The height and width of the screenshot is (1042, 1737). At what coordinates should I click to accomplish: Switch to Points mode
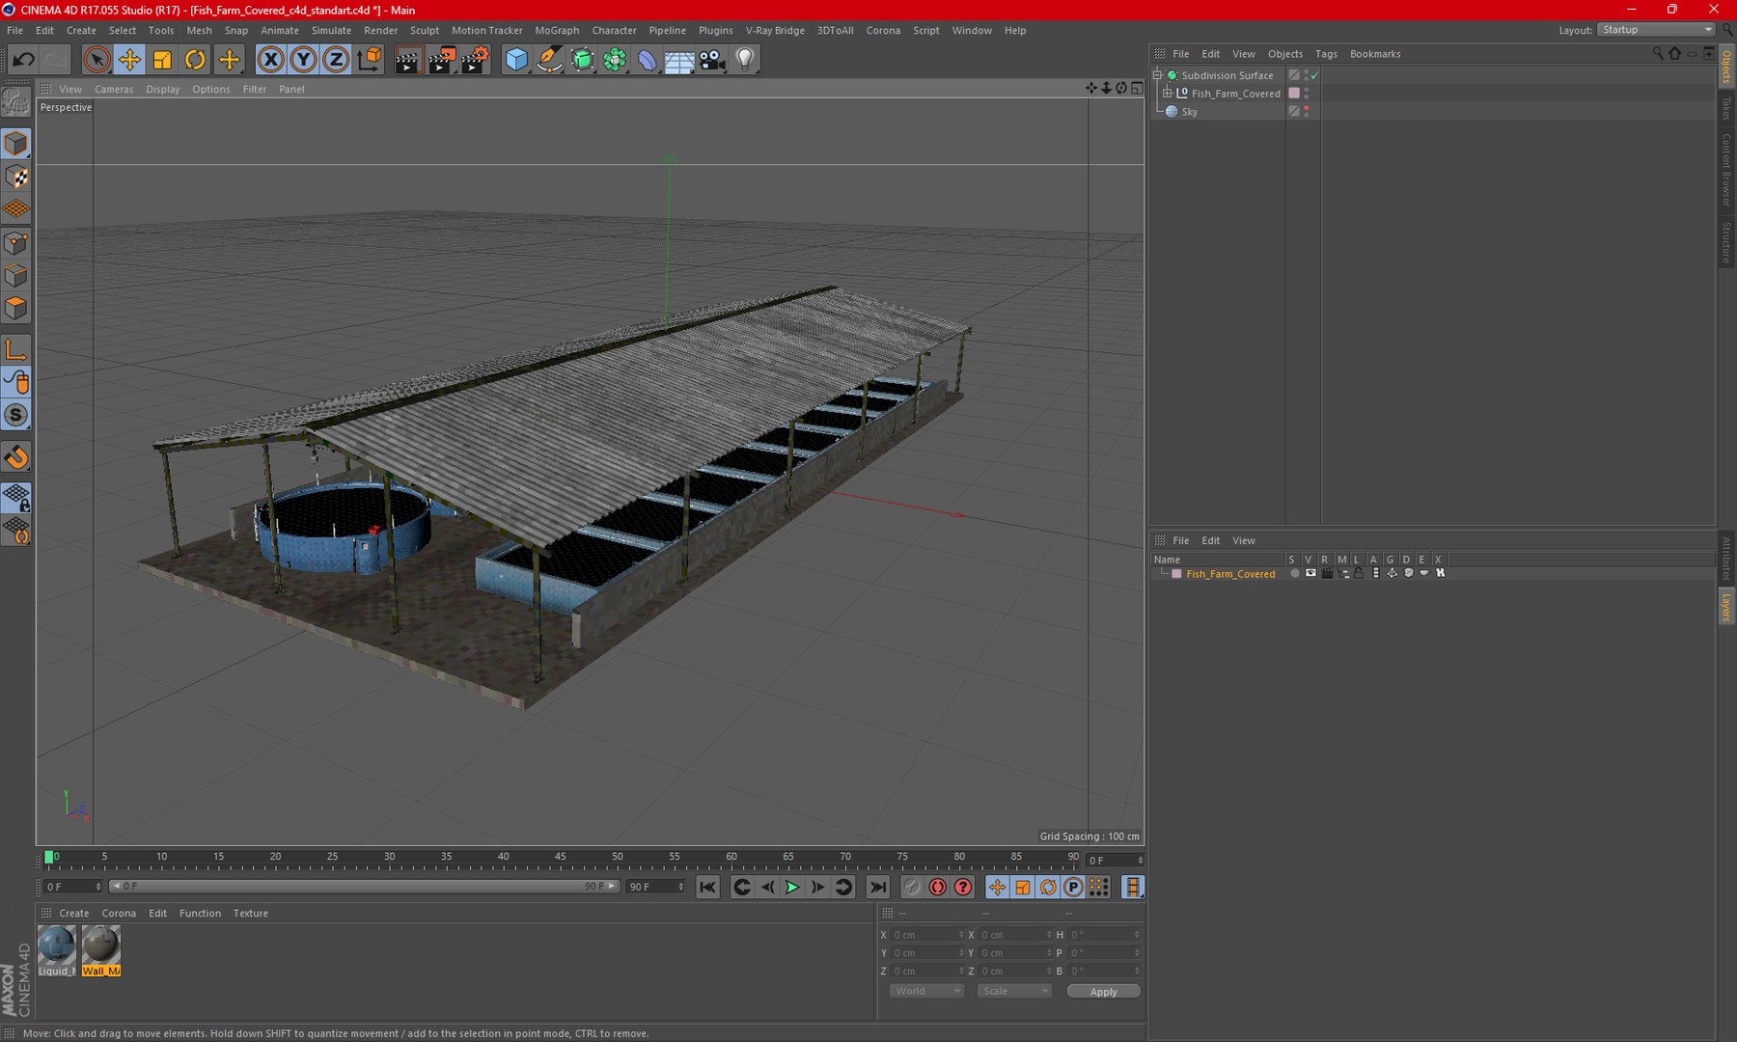[16, 242]
